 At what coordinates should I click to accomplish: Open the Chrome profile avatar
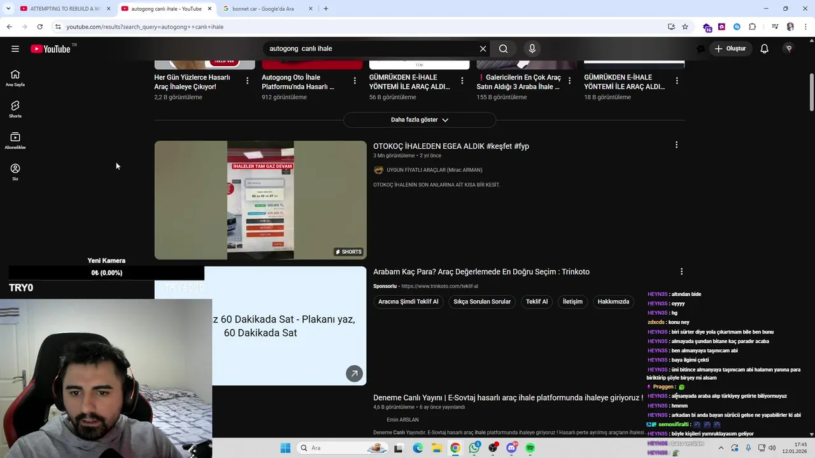790,27
